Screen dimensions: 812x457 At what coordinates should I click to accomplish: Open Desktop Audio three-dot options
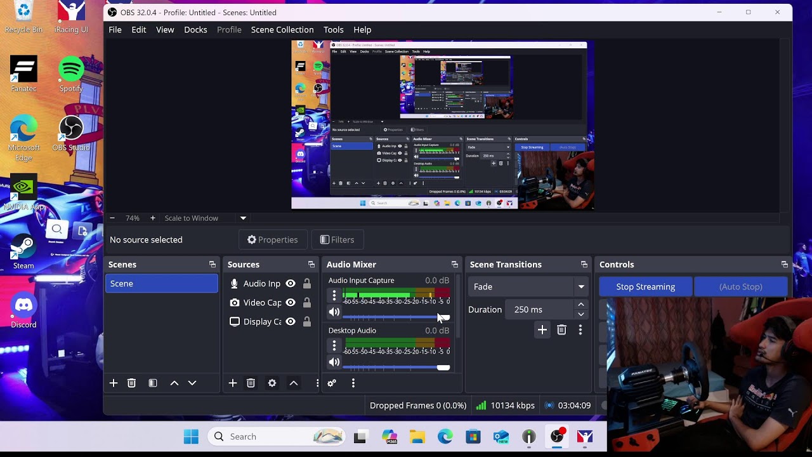click(334, 345)
